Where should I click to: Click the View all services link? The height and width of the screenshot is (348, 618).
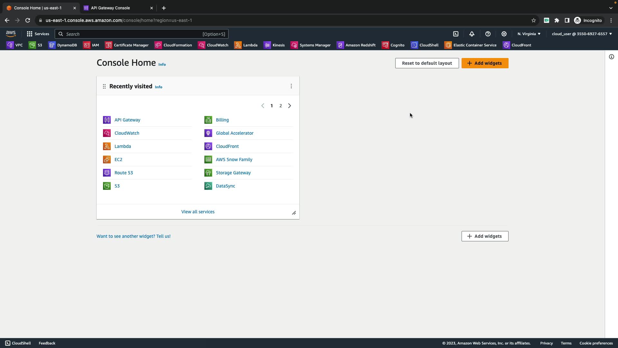pyautogui.click(x=198, y=212)
